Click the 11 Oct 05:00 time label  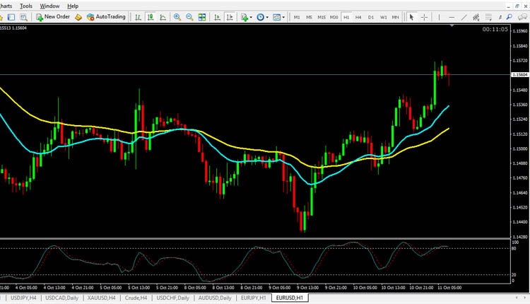449,288
